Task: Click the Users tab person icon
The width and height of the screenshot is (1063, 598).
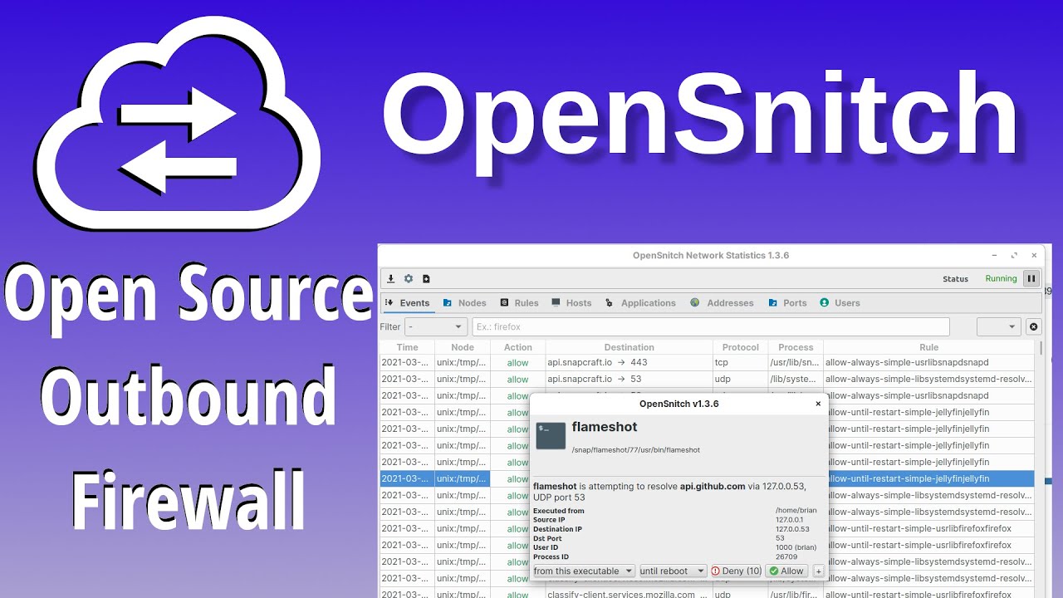Action: click(825, 303)
